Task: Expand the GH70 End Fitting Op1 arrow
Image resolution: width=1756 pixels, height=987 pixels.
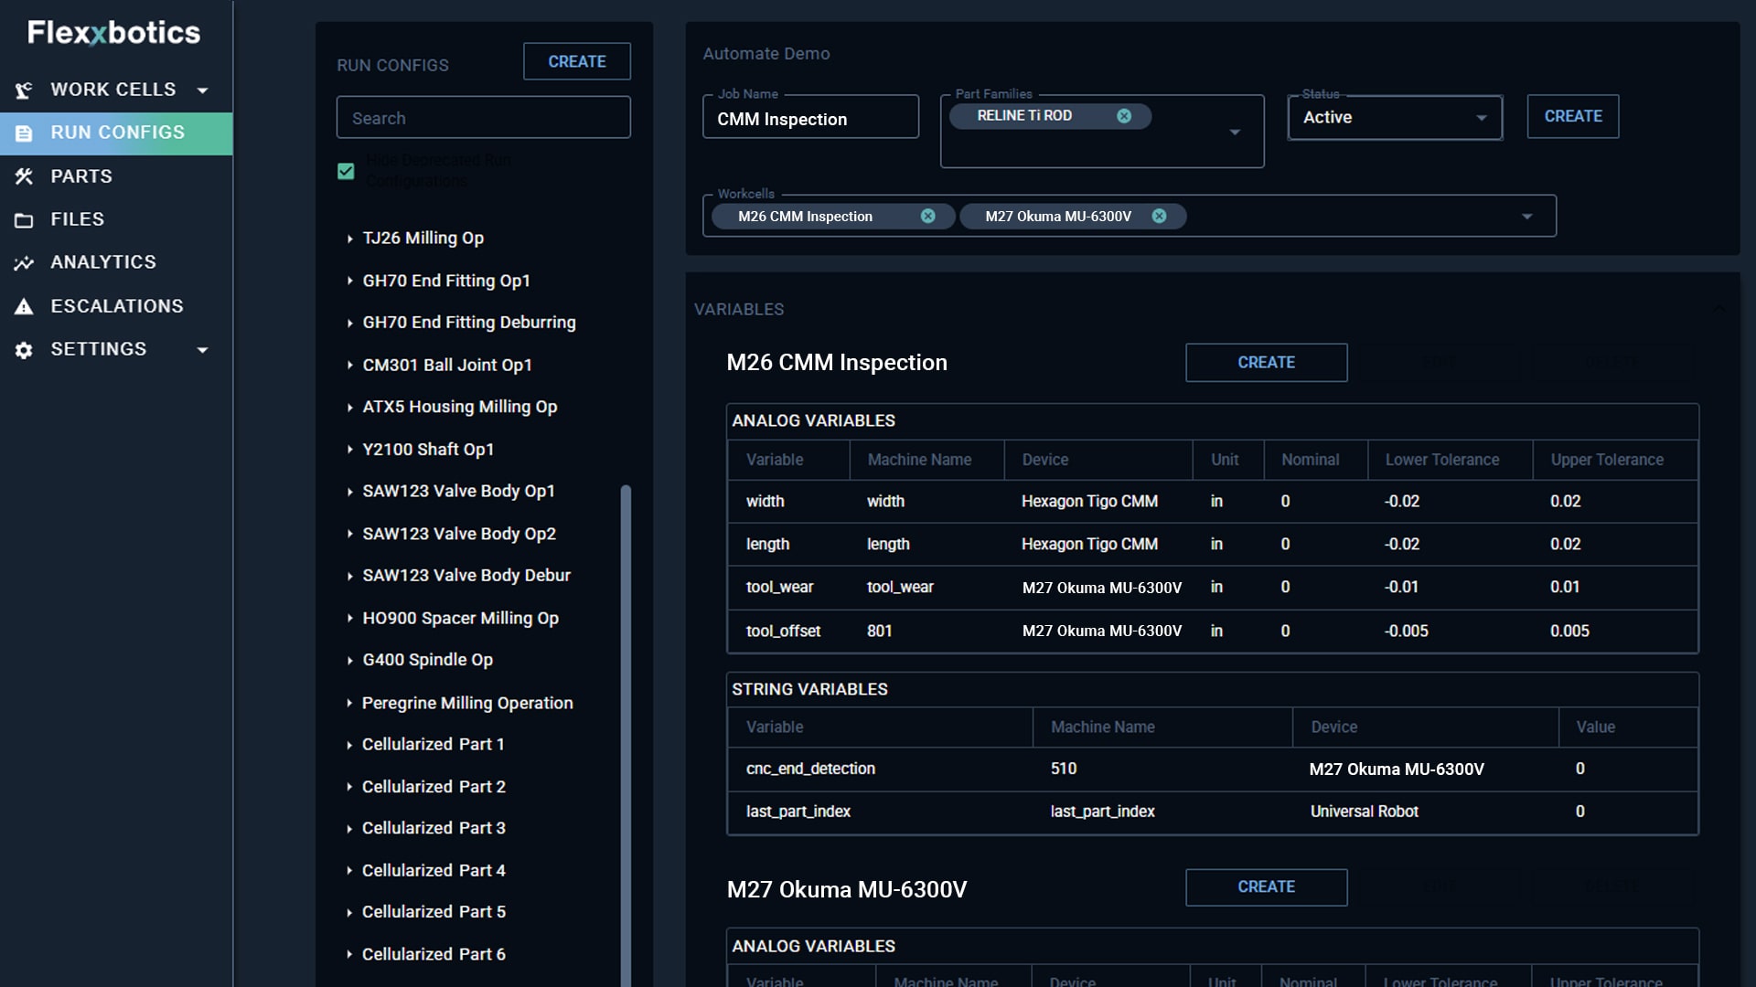Action: click(349, 281)
